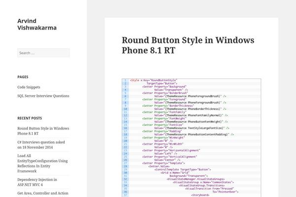The height and width of the screenshot is (197, 296).
Task: Click code line VisualStateGroup.Transitions
Action: click(x=202, y=186)
